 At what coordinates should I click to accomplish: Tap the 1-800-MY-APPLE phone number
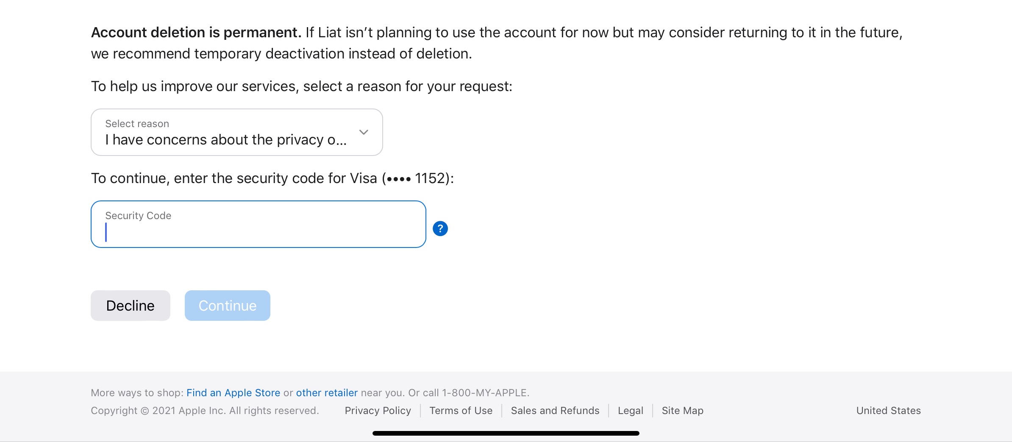coord(485,393)
